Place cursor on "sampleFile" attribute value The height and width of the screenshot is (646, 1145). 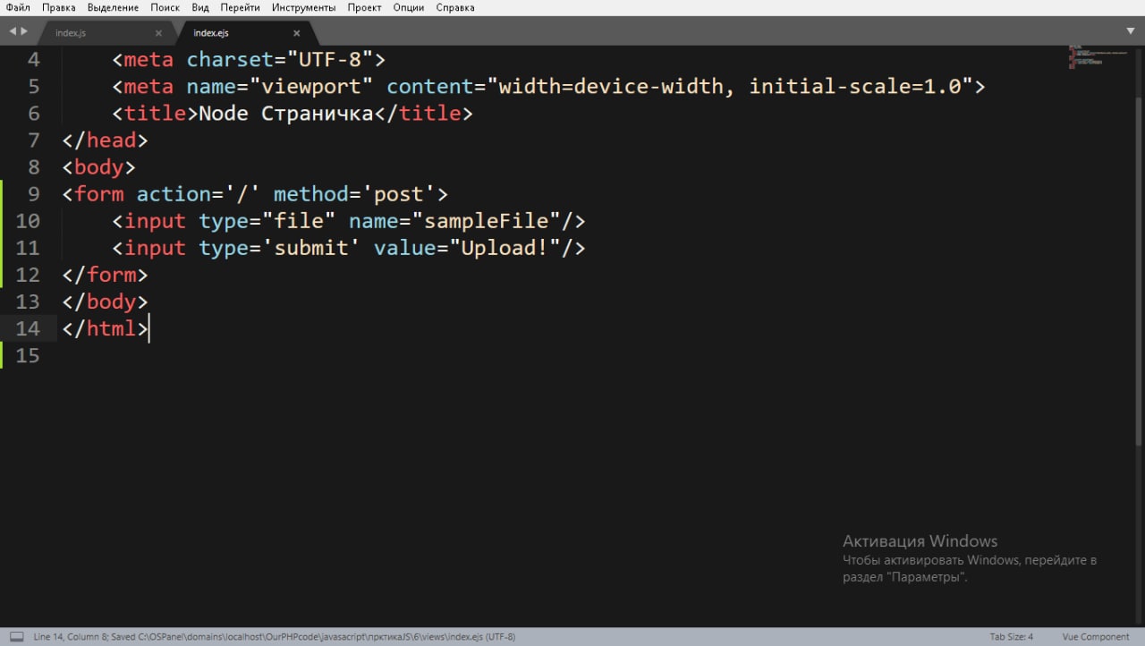coord(486,221)
